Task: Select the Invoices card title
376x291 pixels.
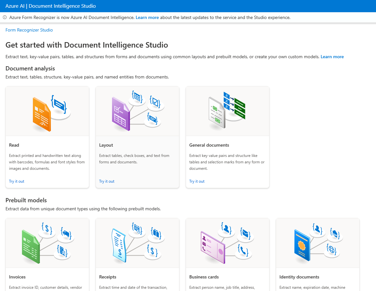Action: 17,277
